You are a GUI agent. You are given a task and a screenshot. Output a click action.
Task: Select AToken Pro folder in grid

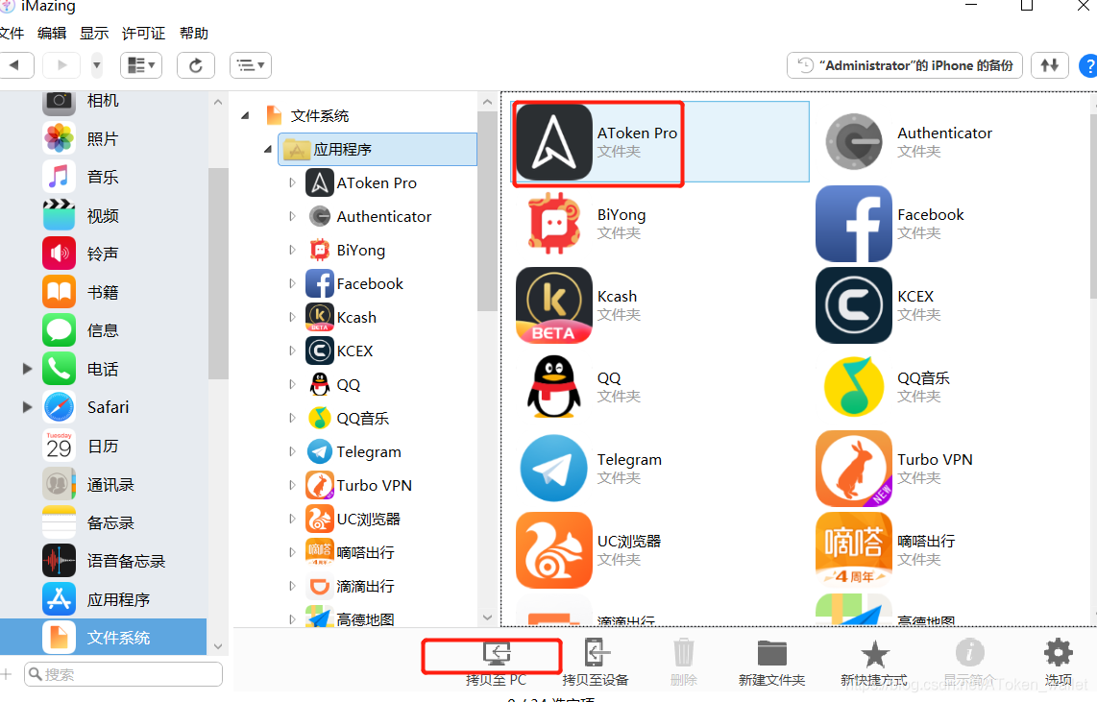(661, 142)
